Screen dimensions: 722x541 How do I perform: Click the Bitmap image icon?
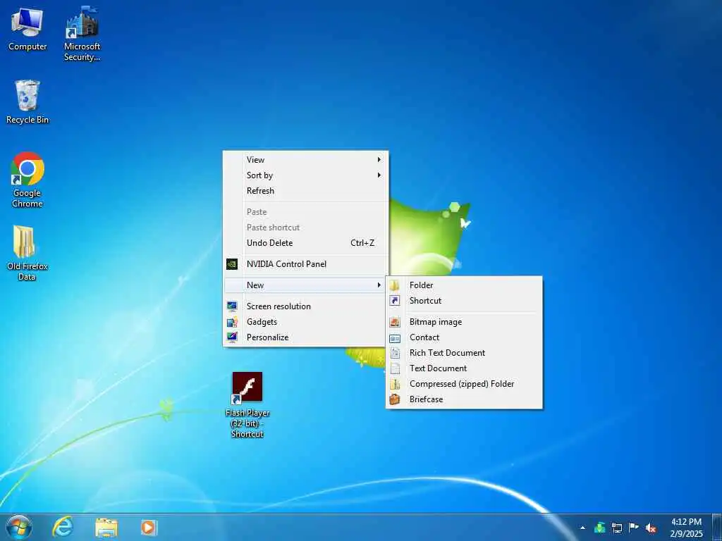tap(395, 322)
